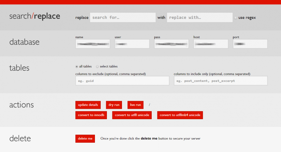Start a live run
The image size is (281, 152).
135,105
